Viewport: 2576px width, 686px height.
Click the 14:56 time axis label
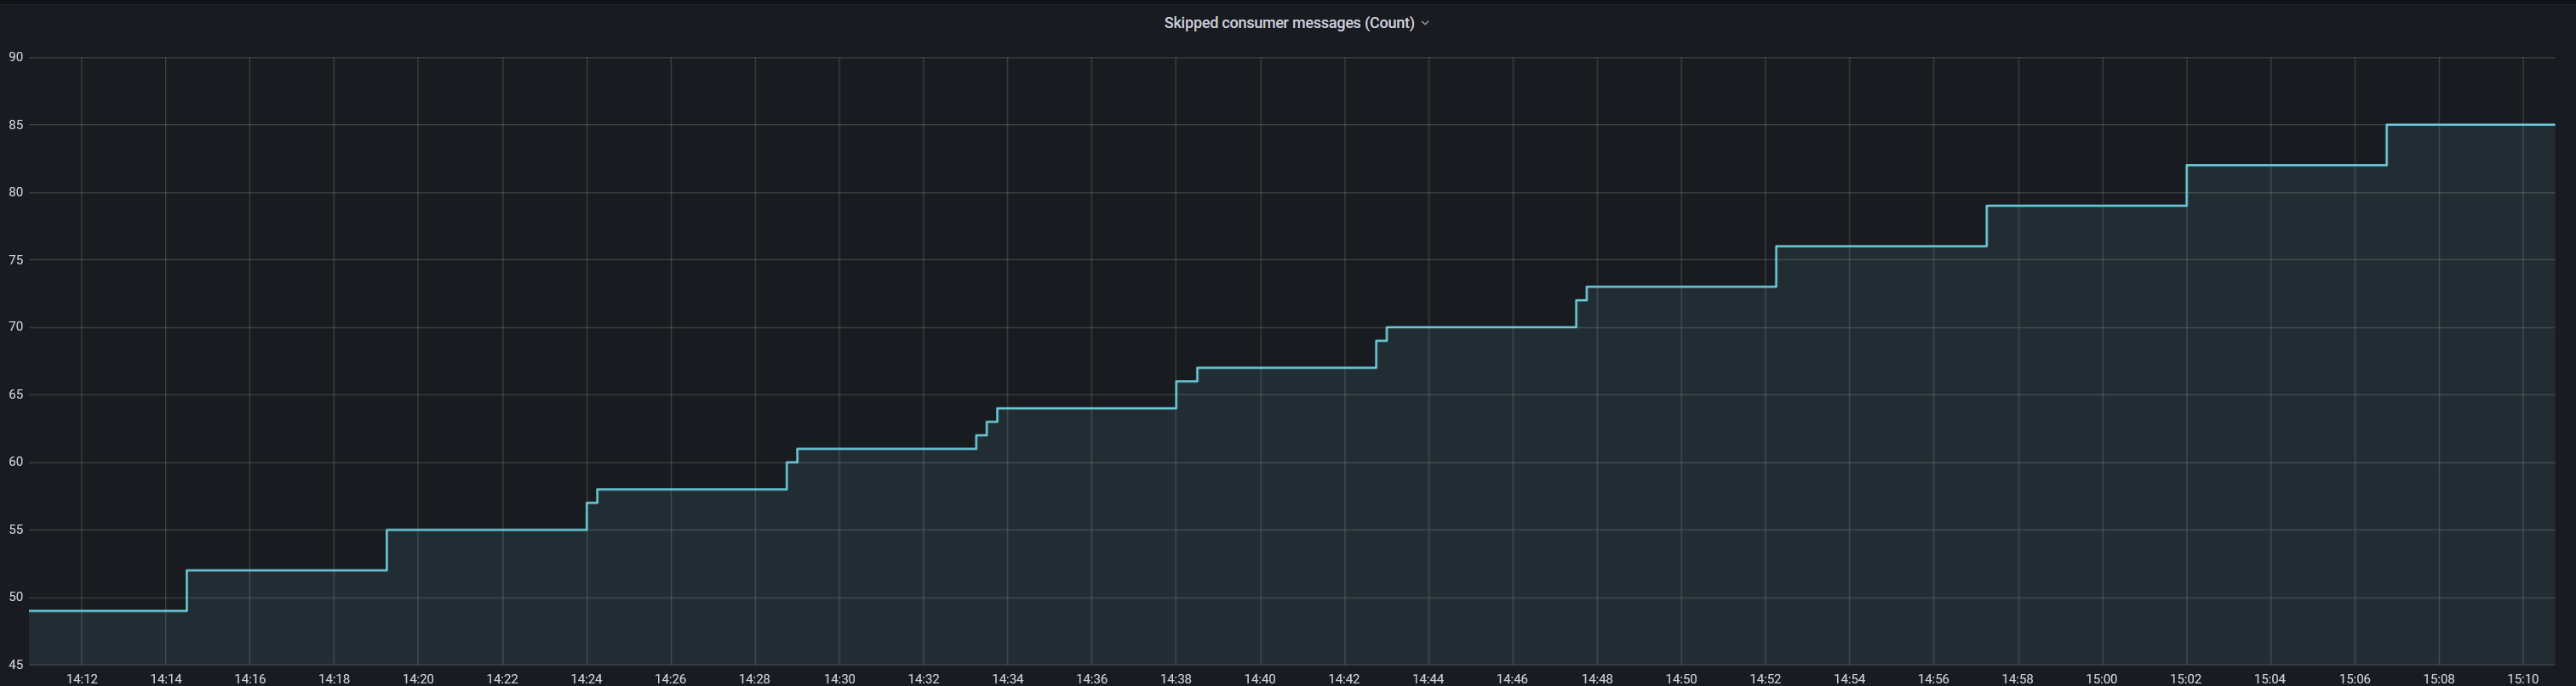tap(1933, 679)
